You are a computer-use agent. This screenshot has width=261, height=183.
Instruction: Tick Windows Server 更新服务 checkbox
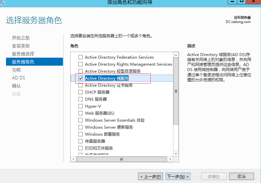coord(80,127)
